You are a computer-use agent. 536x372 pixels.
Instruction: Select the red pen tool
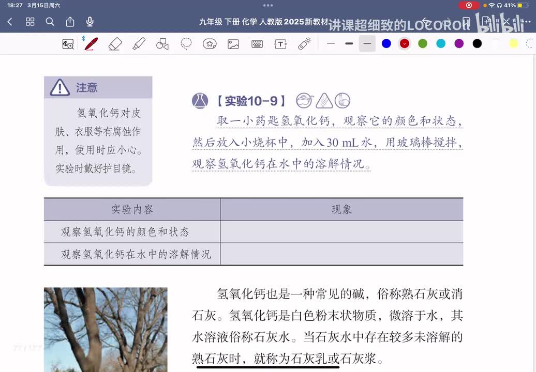click(91, 44)
